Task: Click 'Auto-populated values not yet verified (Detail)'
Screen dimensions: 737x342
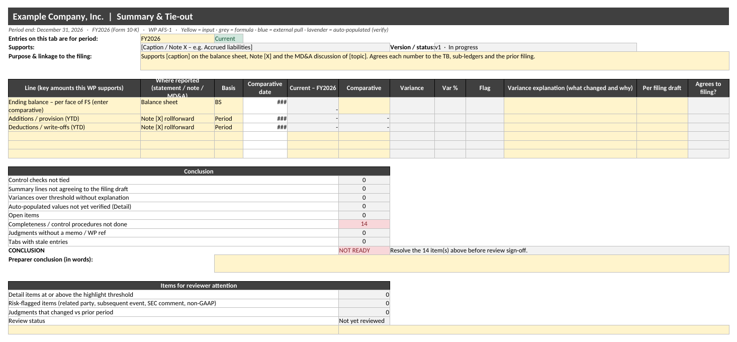Action: [173, 206]
